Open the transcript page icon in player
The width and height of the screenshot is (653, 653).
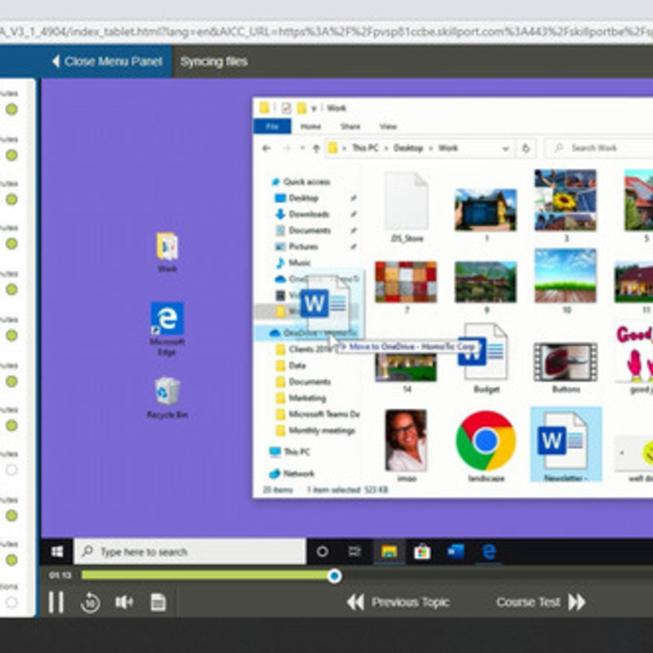pos(158,602)
